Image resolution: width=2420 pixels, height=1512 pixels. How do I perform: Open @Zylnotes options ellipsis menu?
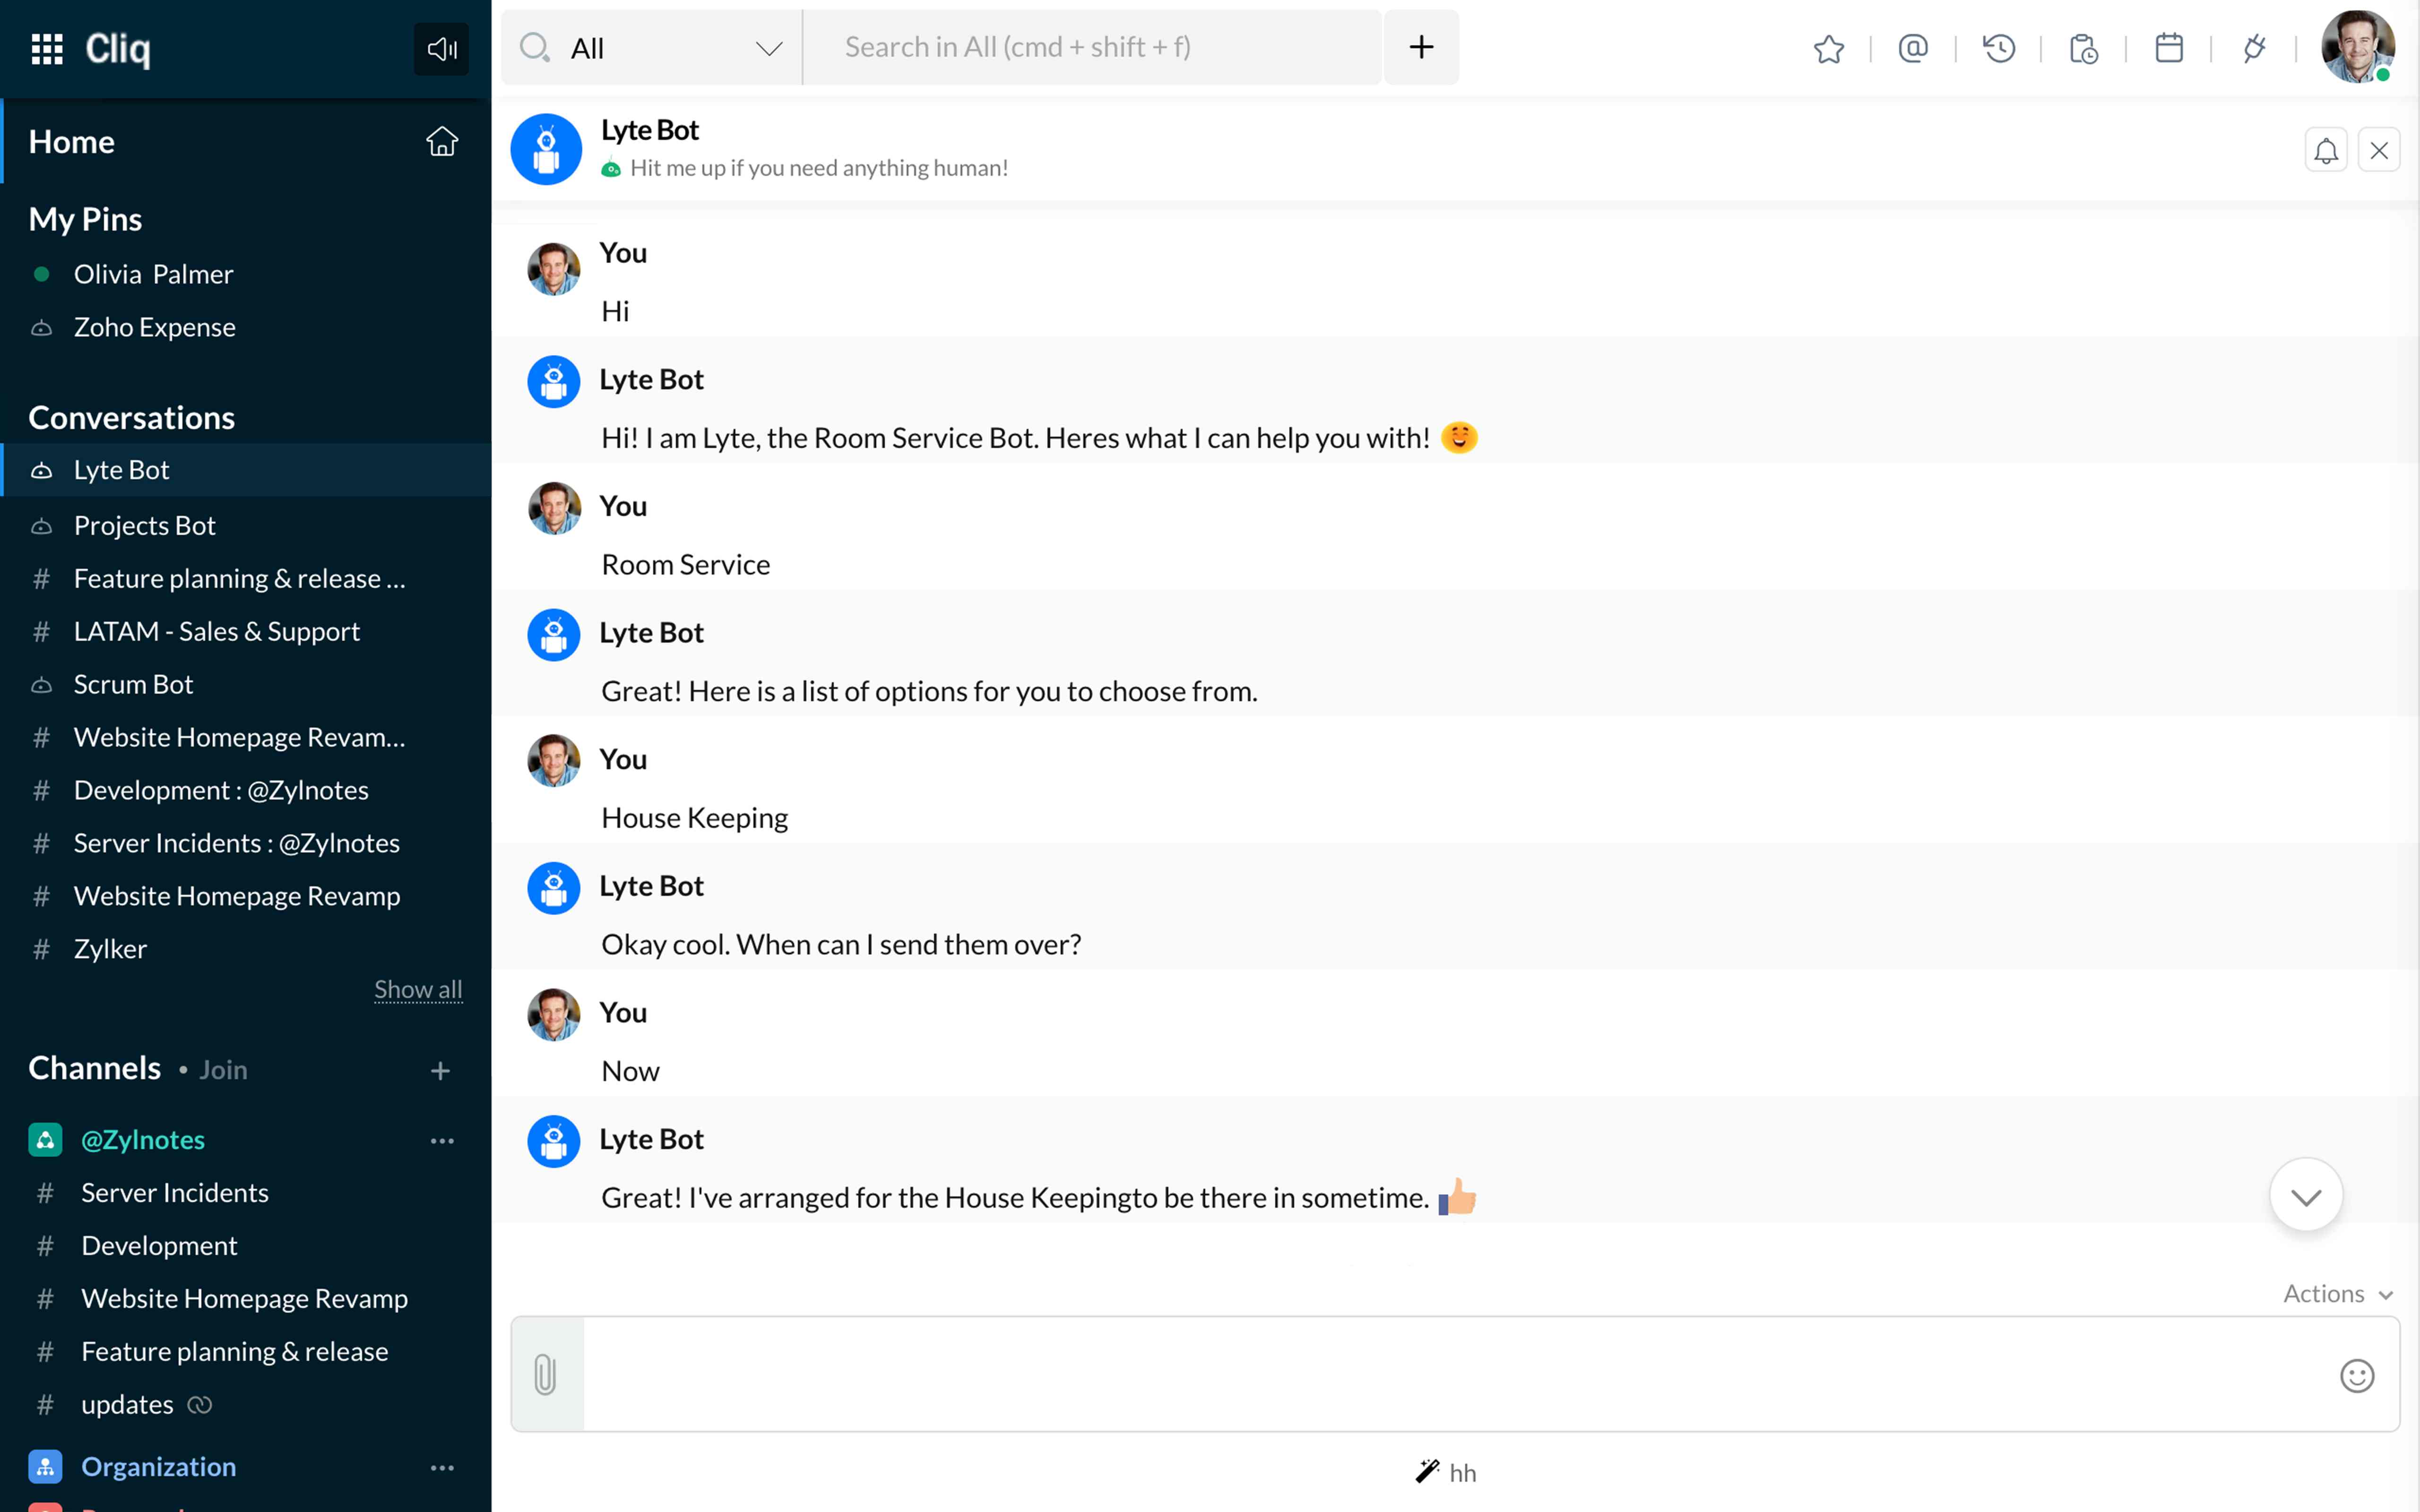coord(442,1140)
